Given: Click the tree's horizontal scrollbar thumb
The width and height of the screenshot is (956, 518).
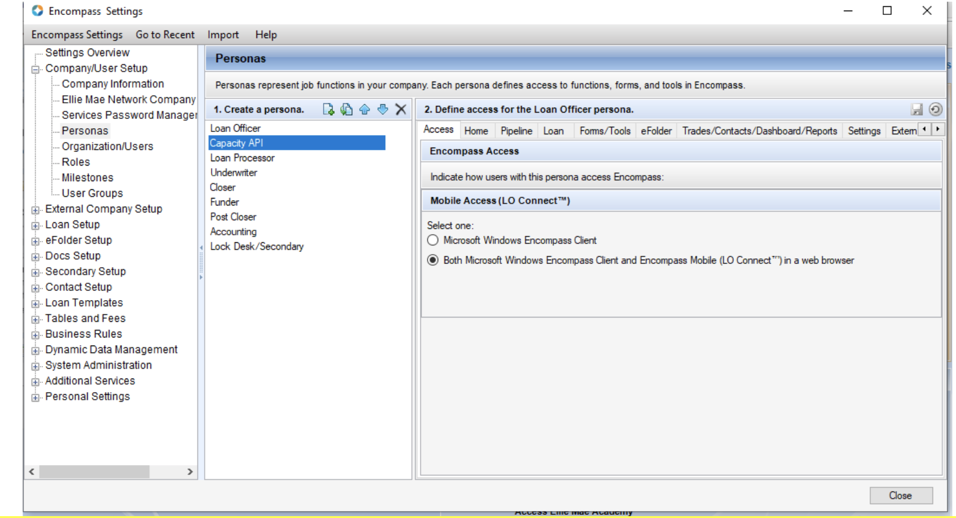Looking at the screenshot, I should pos(94,472).
